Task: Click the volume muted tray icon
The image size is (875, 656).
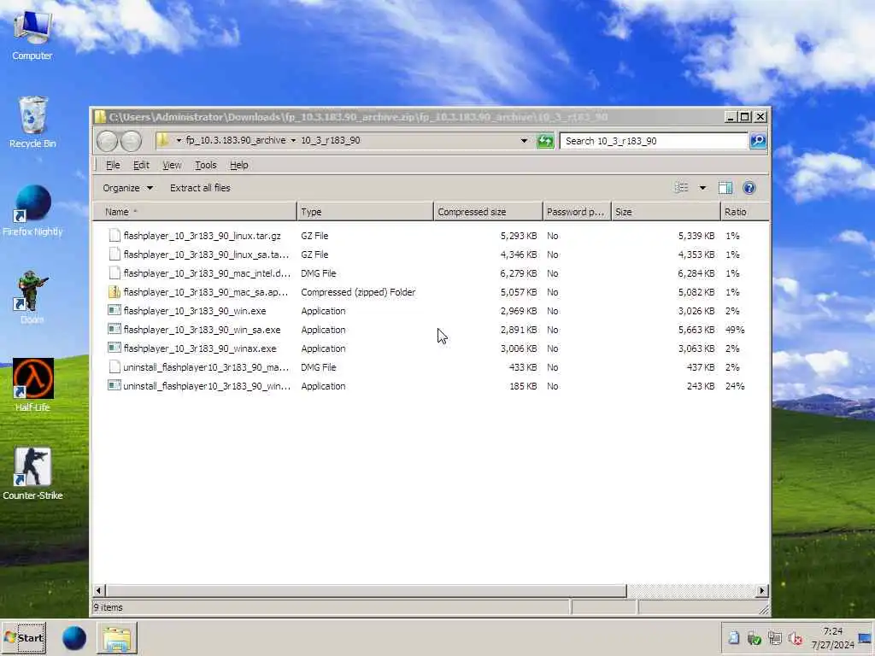Action: click(796, 638)
